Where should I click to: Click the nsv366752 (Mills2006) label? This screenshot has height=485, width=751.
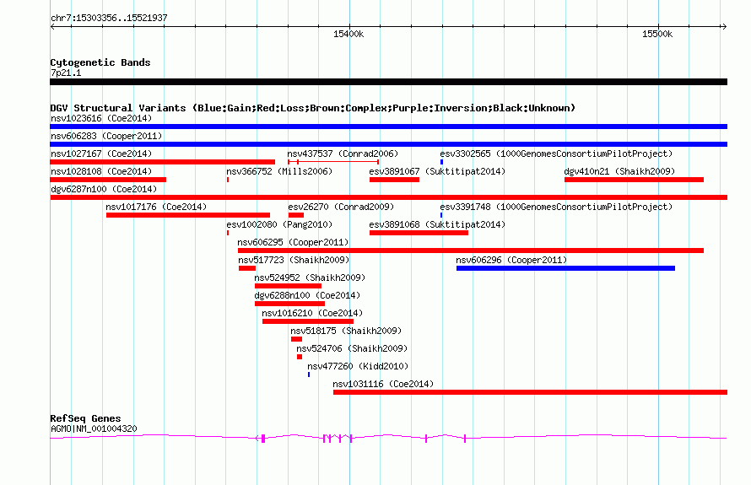[279, 171]
